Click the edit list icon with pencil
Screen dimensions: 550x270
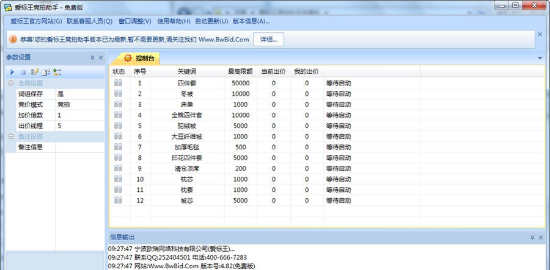(35, 73)
